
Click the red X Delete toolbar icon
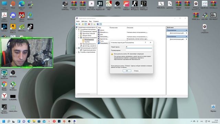coord(89,24)
